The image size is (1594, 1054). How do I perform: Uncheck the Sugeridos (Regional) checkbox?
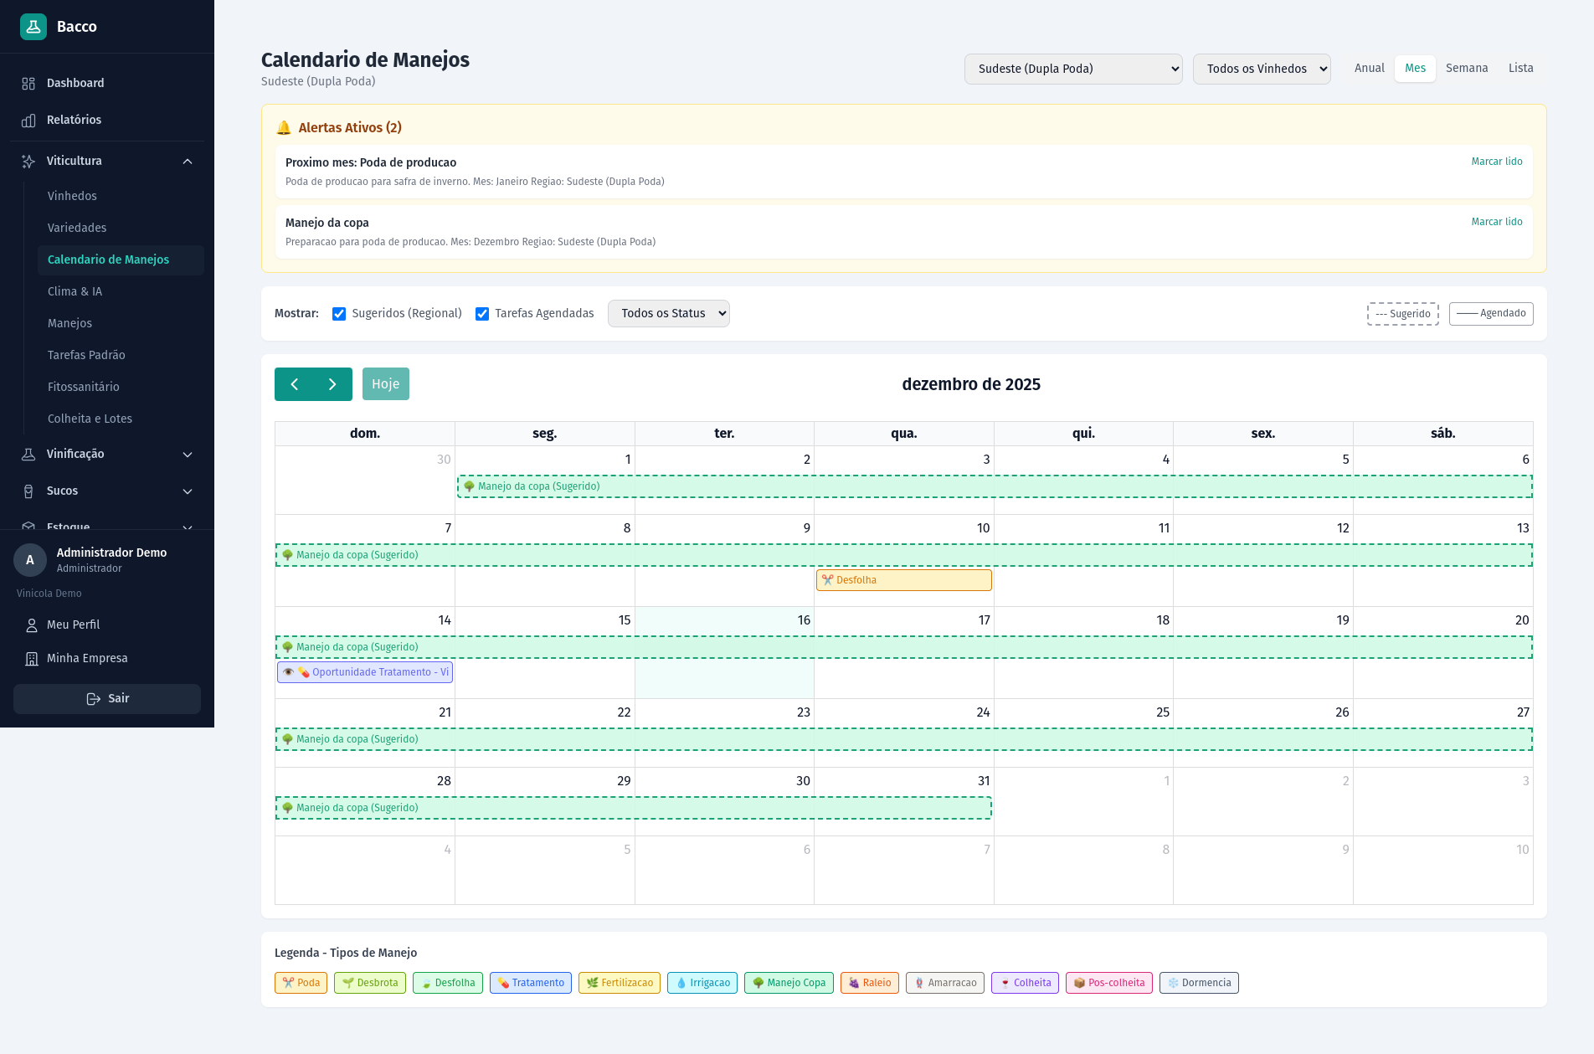pos(338,313)
